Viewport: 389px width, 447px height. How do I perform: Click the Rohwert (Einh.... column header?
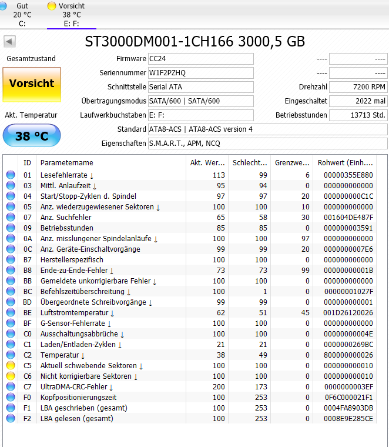tap(345, 163)
